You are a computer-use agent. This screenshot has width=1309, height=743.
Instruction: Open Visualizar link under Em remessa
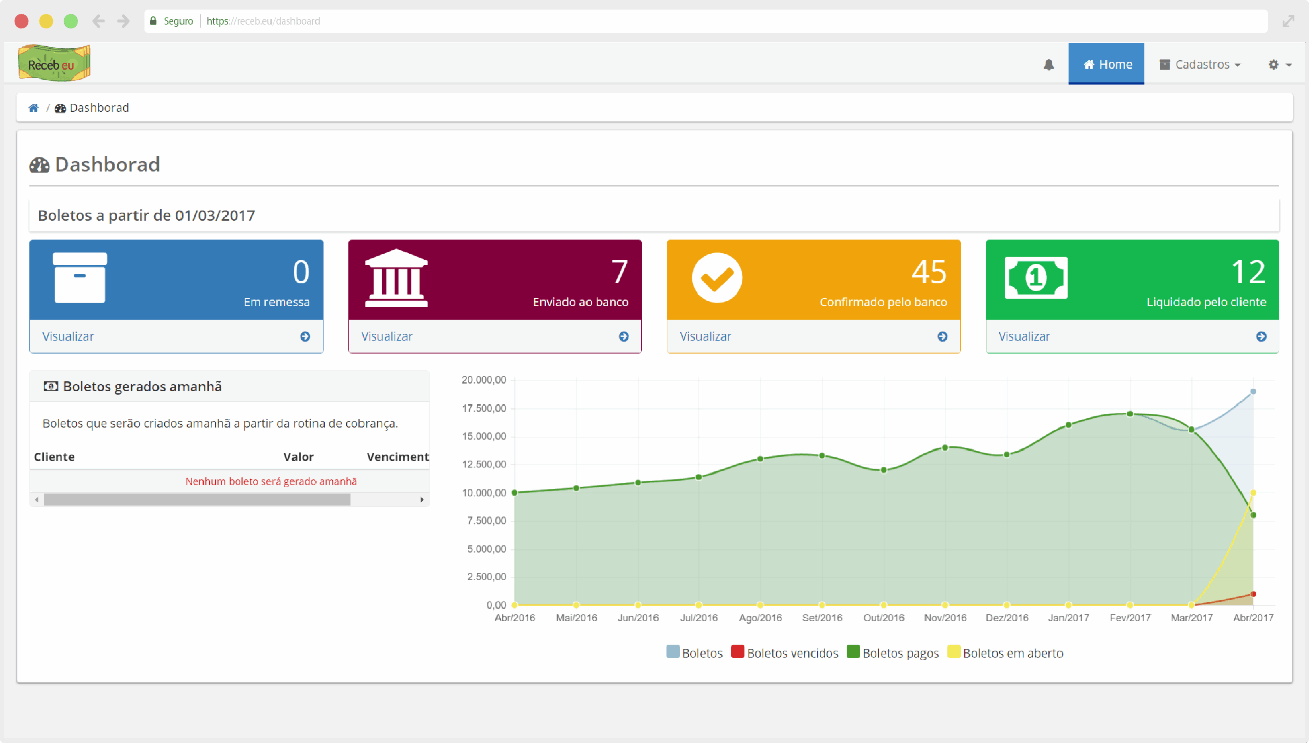68,336
